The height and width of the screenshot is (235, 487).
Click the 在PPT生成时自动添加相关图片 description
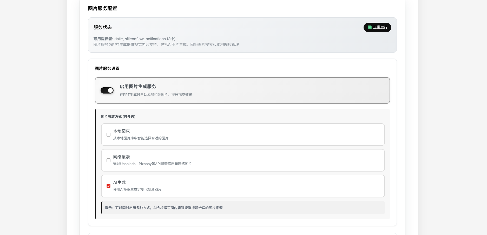point(156,95)
